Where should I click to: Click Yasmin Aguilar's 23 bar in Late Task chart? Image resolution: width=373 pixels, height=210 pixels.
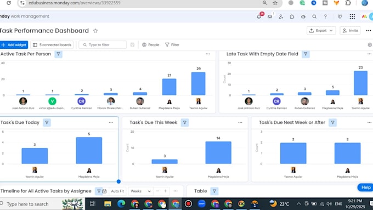point(360,83)
